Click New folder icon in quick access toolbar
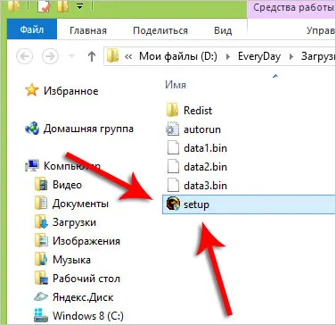 click(62, 6)
